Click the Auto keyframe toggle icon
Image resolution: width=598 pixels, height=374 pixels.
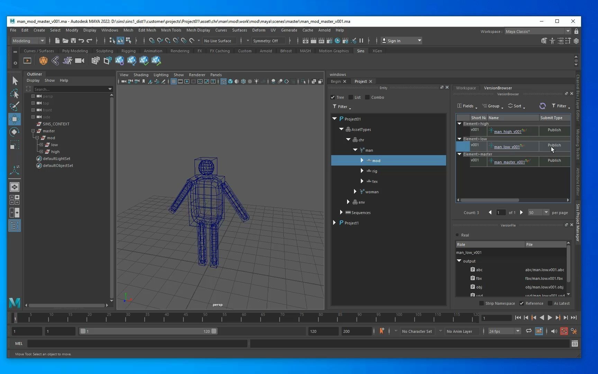click(564, 331)
